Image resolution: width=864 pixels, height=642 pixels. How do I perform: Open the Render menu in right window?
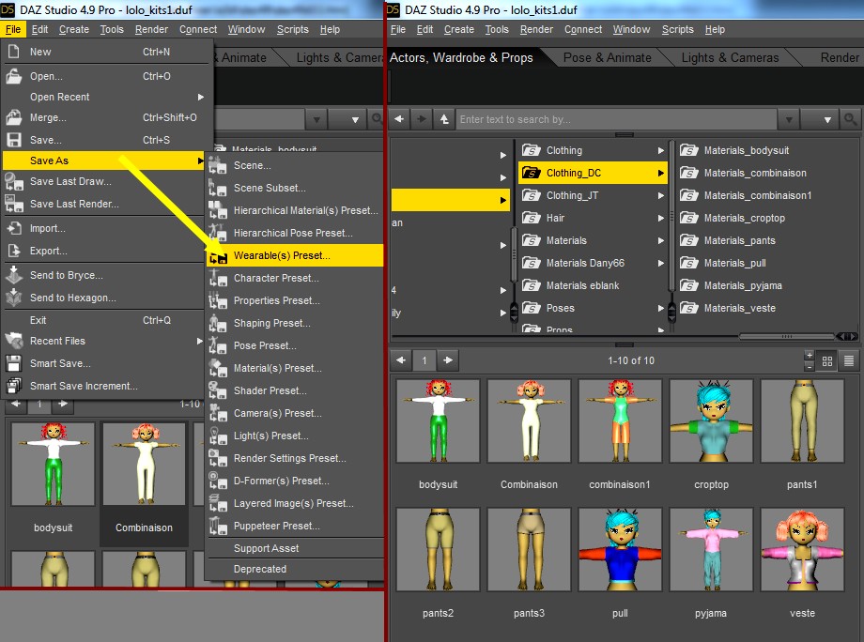[536, 30]
